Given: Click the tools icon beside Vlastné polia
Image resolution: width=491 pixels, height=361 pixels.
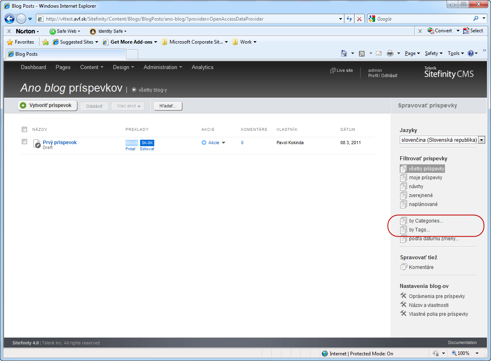Looking at the screenshot, I should coord(403,313).
